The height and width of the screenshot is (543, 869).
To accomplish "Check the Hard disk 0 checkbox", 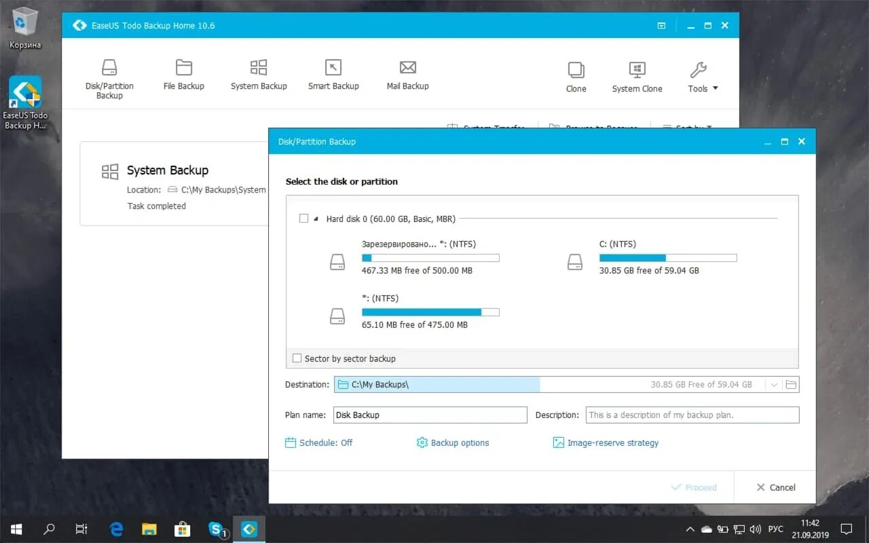I will coord(303,218).
